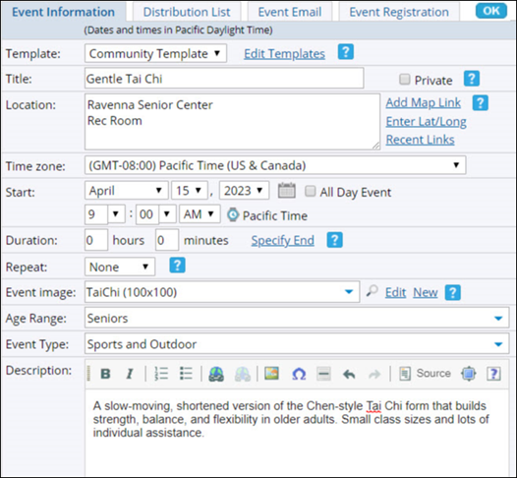Viewport: 517px width, 478px height.
Task: Follow the Add Map Link hyperlink
Action: 424,102
